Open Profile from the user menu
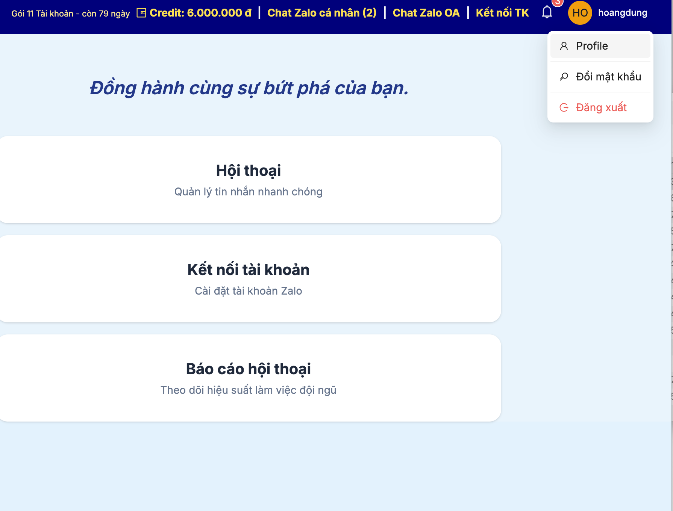The image size is (673, 511). click(600, 46)
